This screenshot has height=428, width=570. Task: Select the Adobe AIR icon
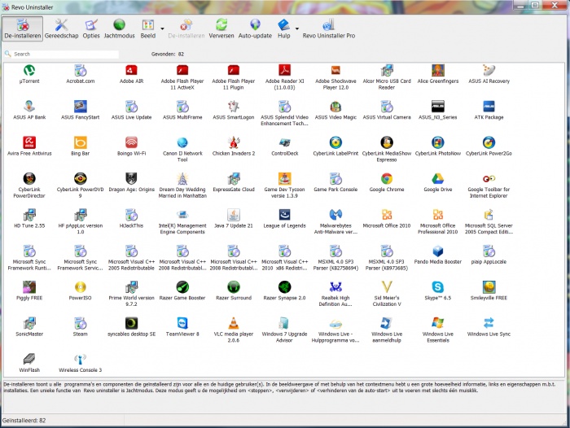click(131, 70)
